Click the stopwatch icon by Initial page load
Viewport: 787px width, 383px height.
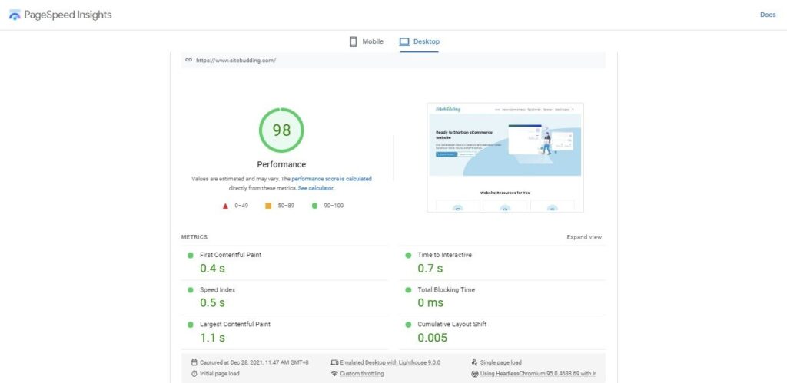pyautogui.click(x=194, y=374)
